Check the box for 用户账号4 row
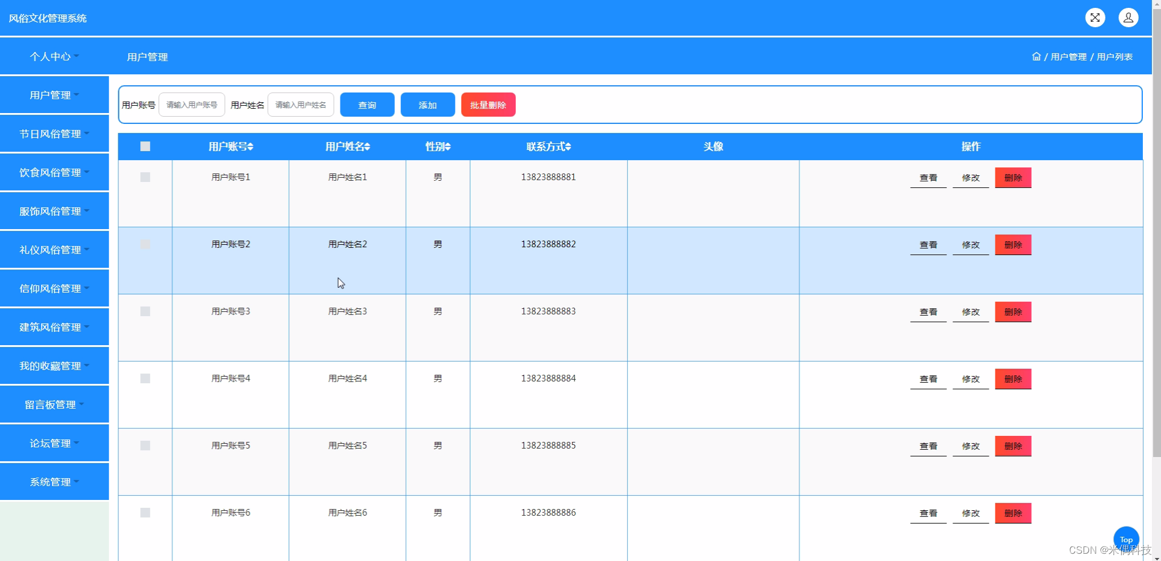Screen dimensions: 1161x561 click(145, 378)
